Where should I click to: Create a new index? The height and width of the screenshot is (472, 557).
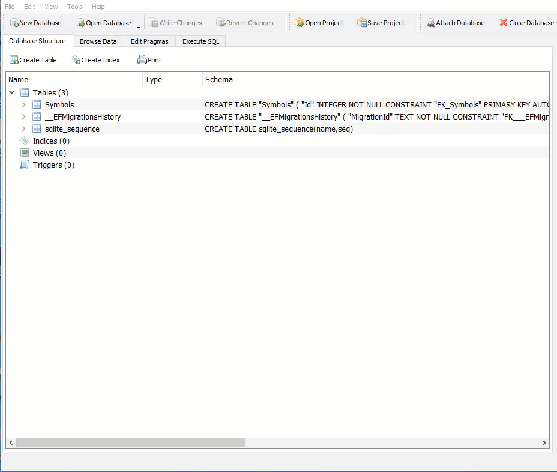(x=97, y=60)
